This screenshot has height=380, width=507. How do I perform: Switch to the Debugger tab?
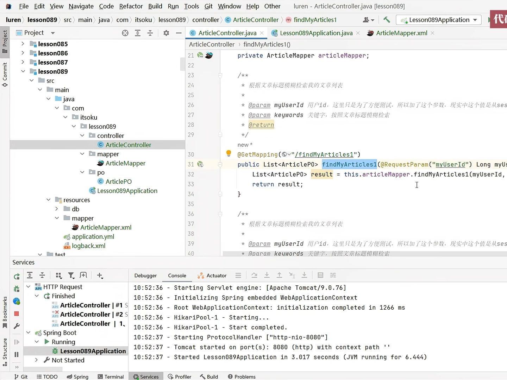tap(145, 275)
